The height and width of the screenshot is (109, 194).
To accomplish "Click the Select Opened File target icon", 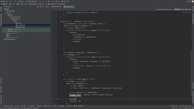I will (38, 7).
